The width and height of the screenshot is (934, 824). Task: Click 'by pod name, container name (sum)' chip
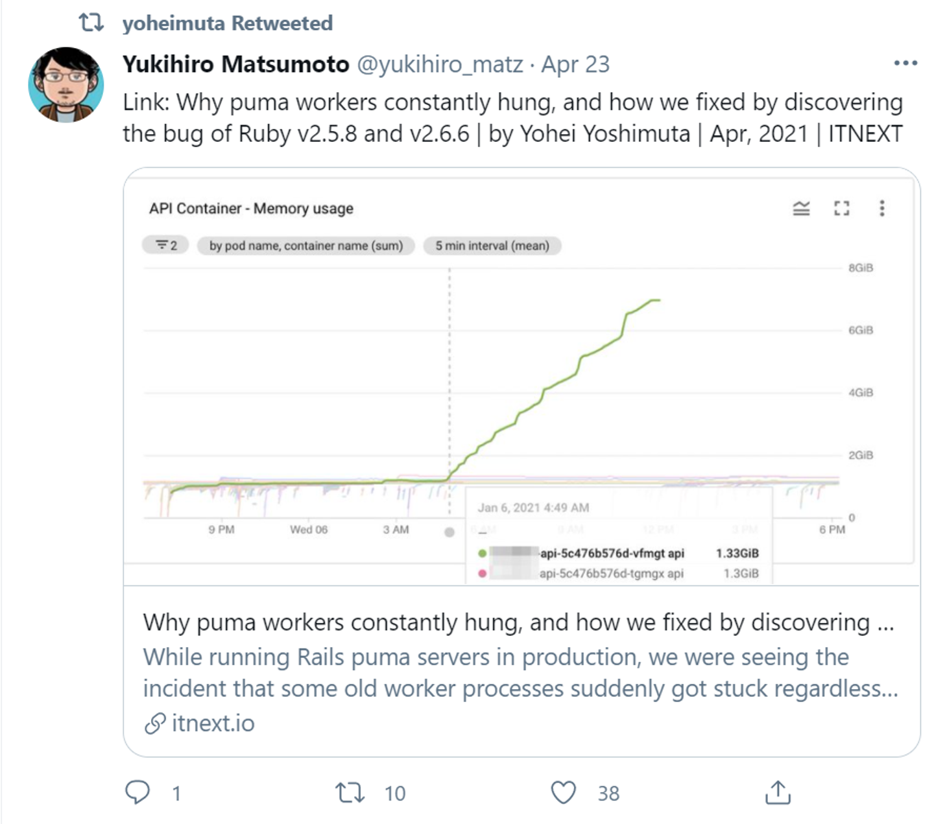(306, 246)
